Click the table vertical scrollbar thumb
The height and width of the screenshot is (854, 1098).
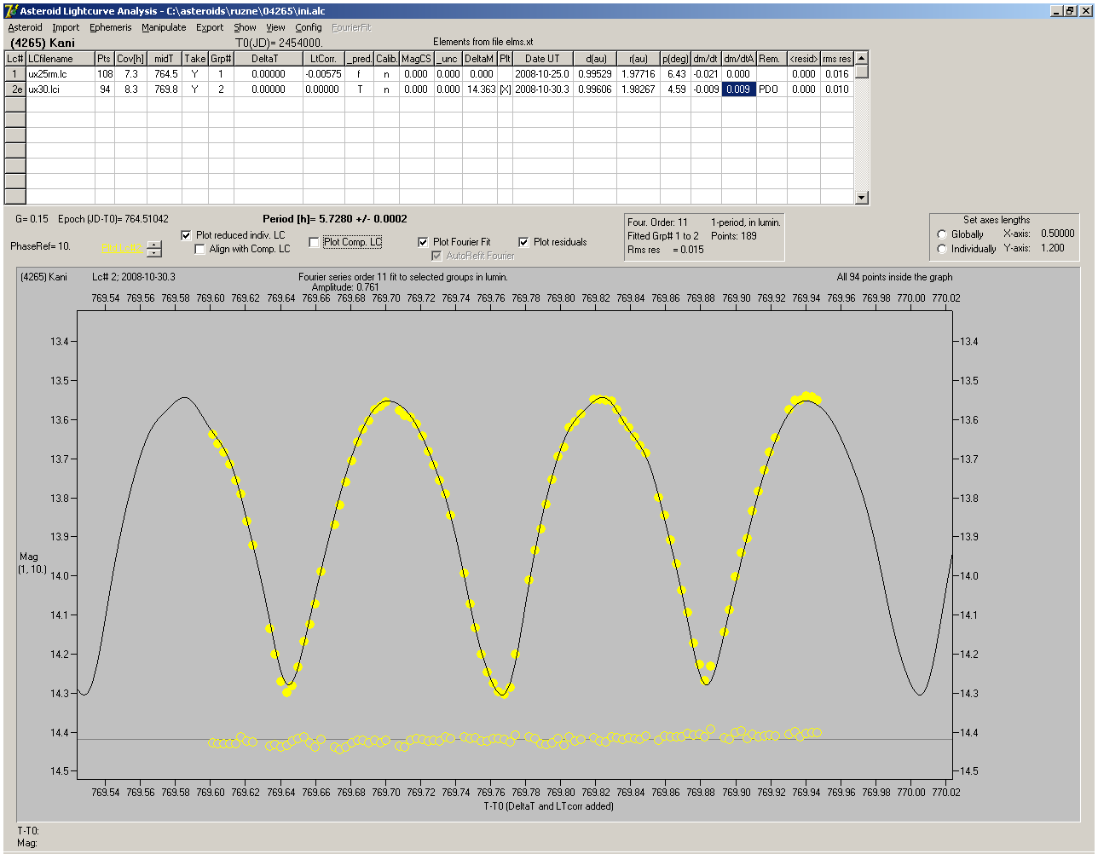click(861, 72)
